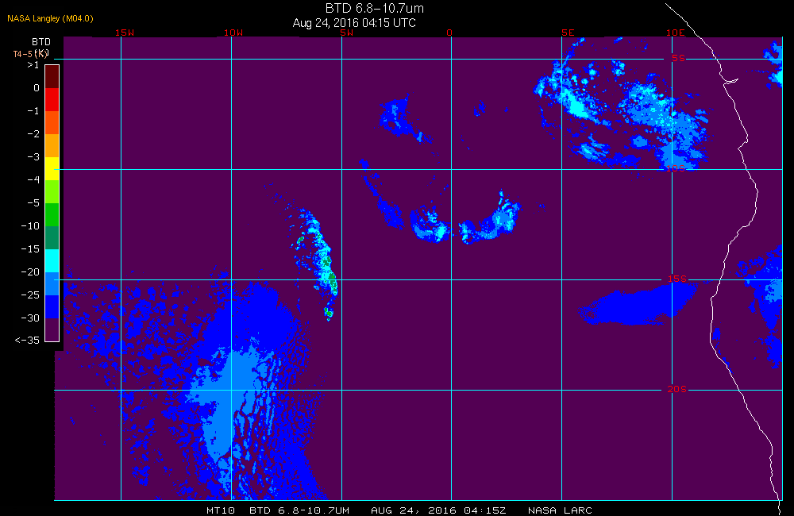Select the cyan -15 to -20 legend swatch
Image resolution: width=794 pixels, height=516 pixels.
tap(52, 261)
